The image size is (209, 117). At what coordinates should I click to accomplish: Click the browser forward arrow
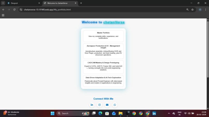9,10
